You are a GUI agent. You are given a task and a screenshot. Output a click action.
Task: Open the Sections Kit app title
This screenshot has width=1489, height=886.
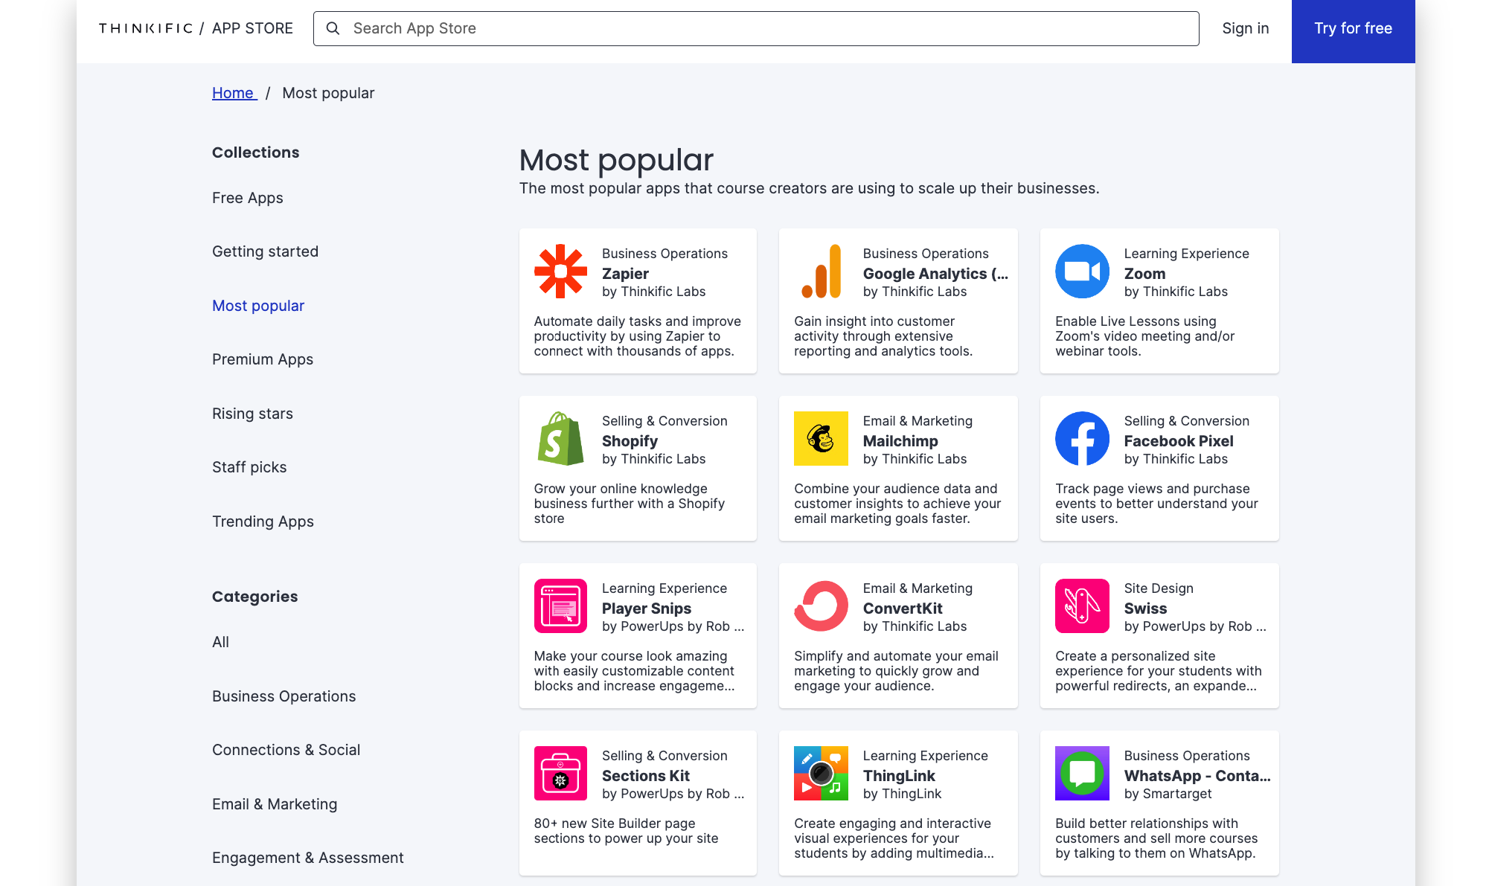[x=646, y=776]
